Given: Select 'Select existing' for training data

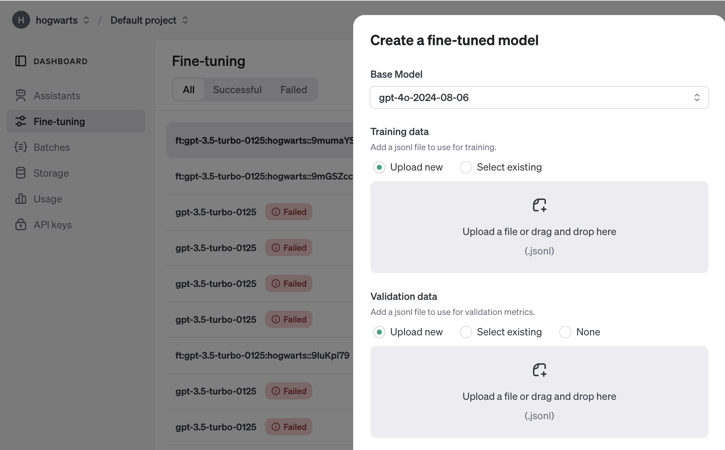Looking at the screenshot, I should [466, 167].
